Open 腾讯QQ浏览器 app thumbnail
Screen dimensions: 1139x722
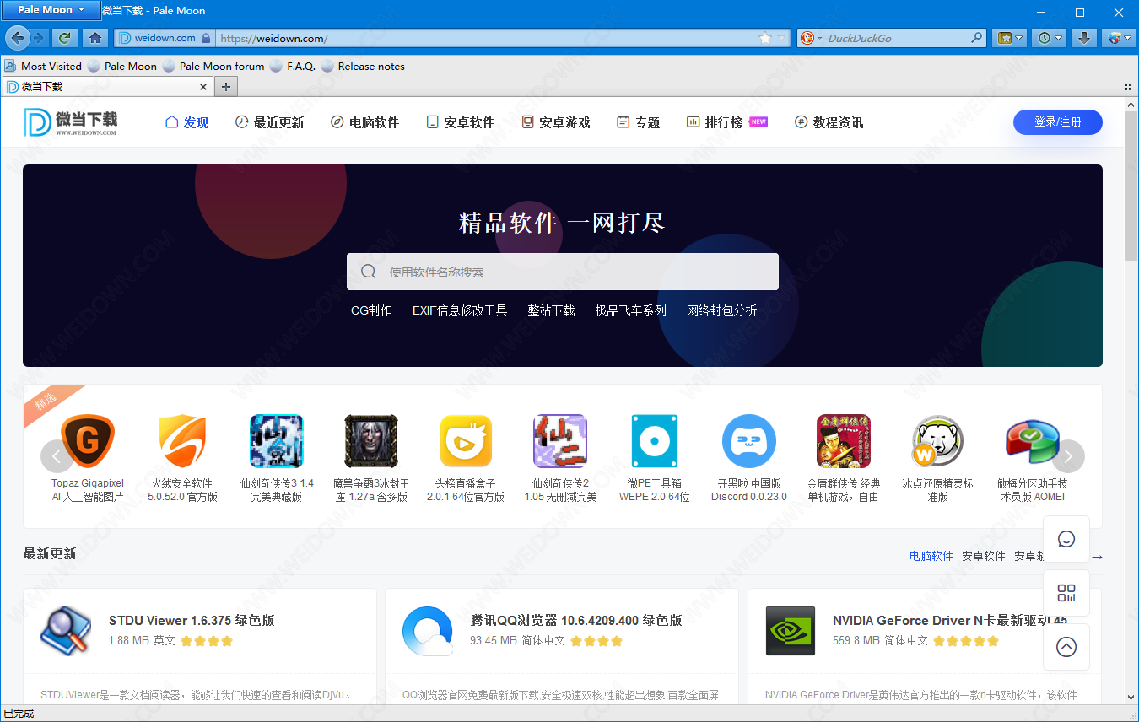click(428, 631)
